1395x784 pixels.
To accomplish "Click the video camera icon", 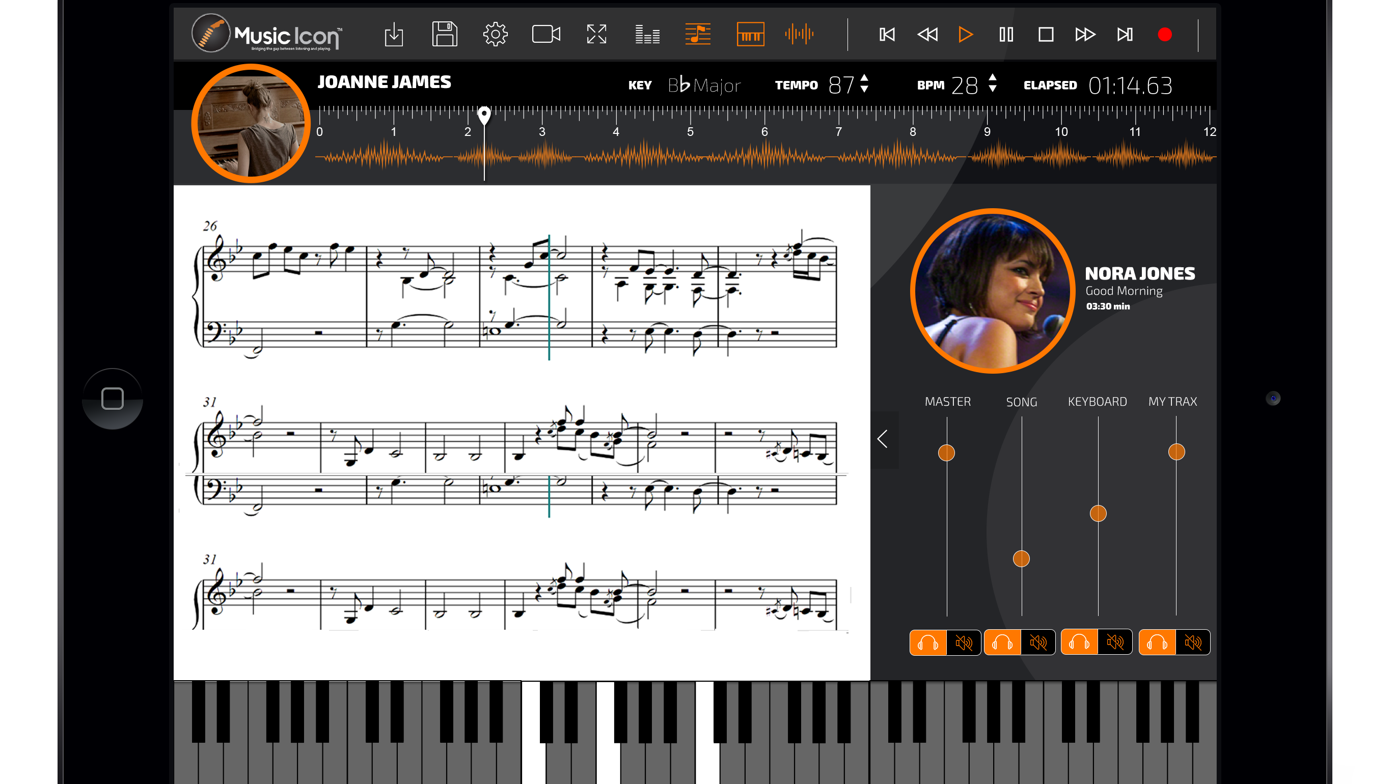I will point(546,34).
